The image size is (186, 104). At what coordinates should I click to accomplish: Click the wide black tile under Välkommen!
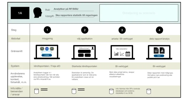pos(84,51)
